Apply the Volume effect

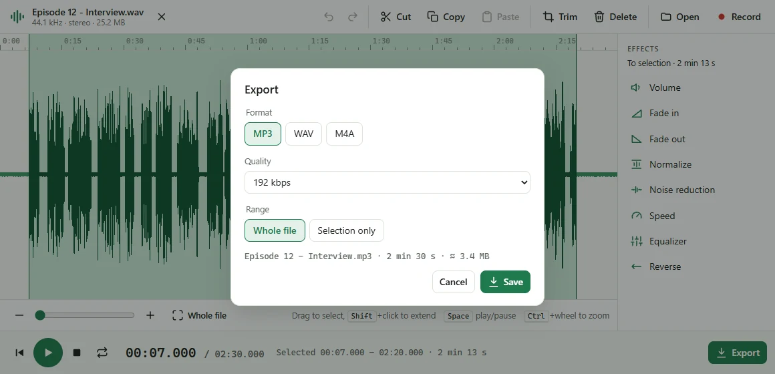click(x=696, y=87)
